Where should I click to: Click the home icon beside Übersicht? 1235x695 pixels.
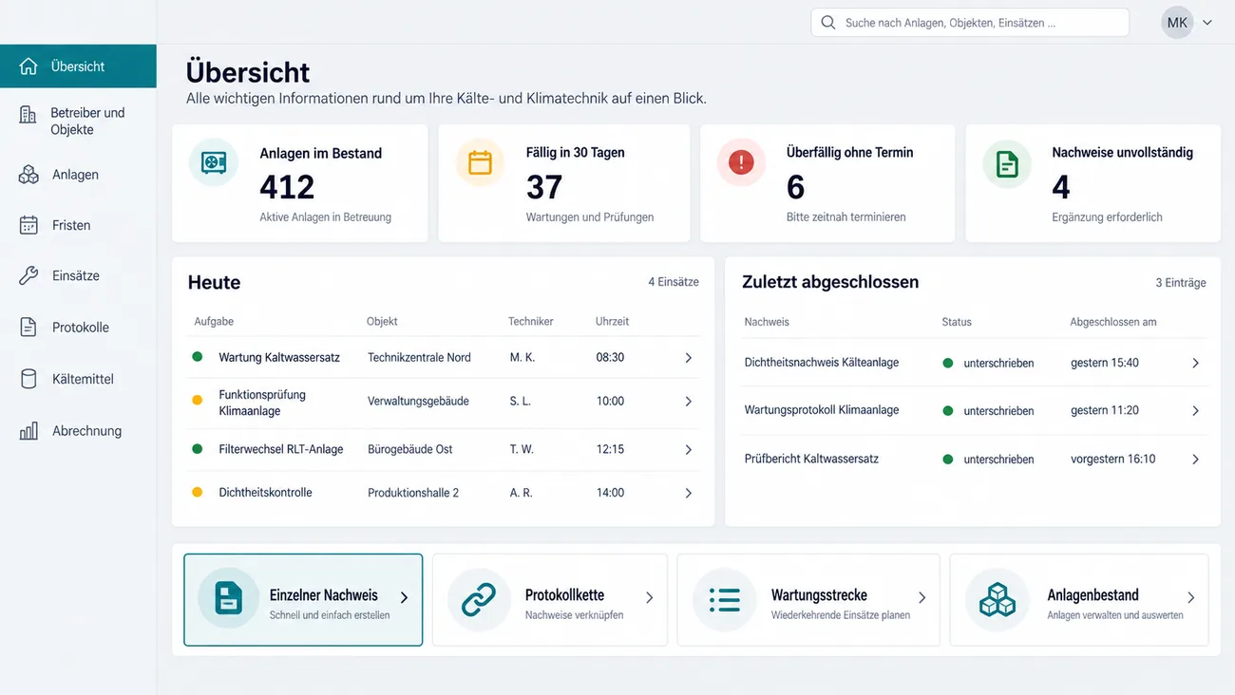[28, 66]
